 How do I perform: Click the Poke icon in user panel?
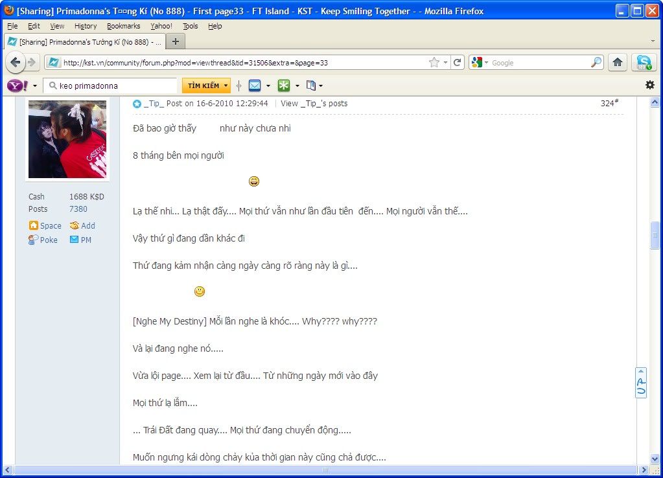[x=34, y=240]
